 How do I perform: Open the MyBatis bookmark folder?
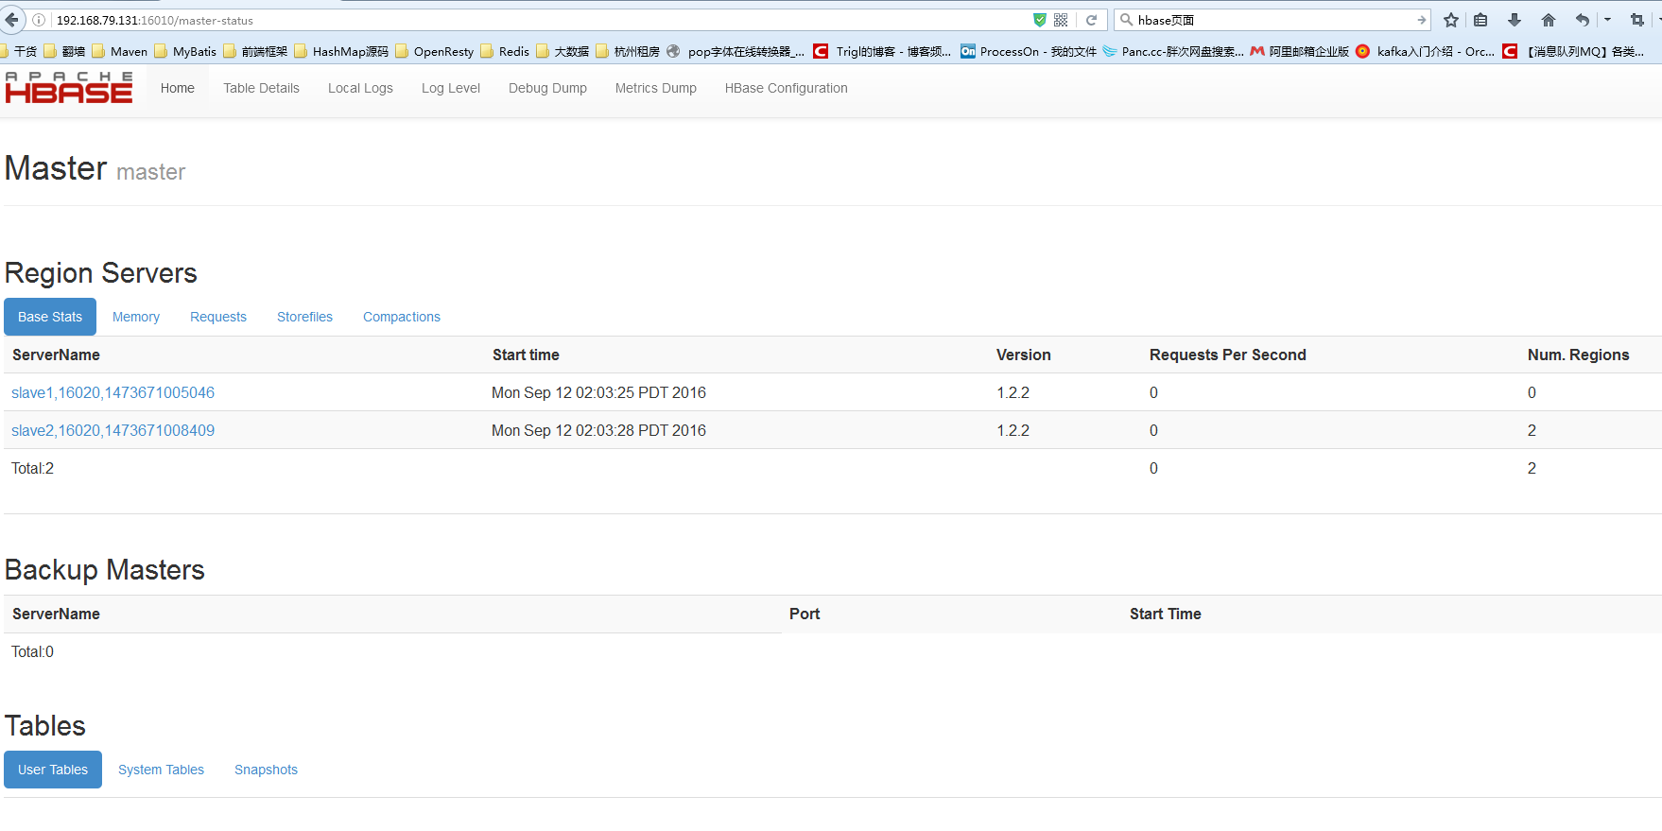coord(185,51)
